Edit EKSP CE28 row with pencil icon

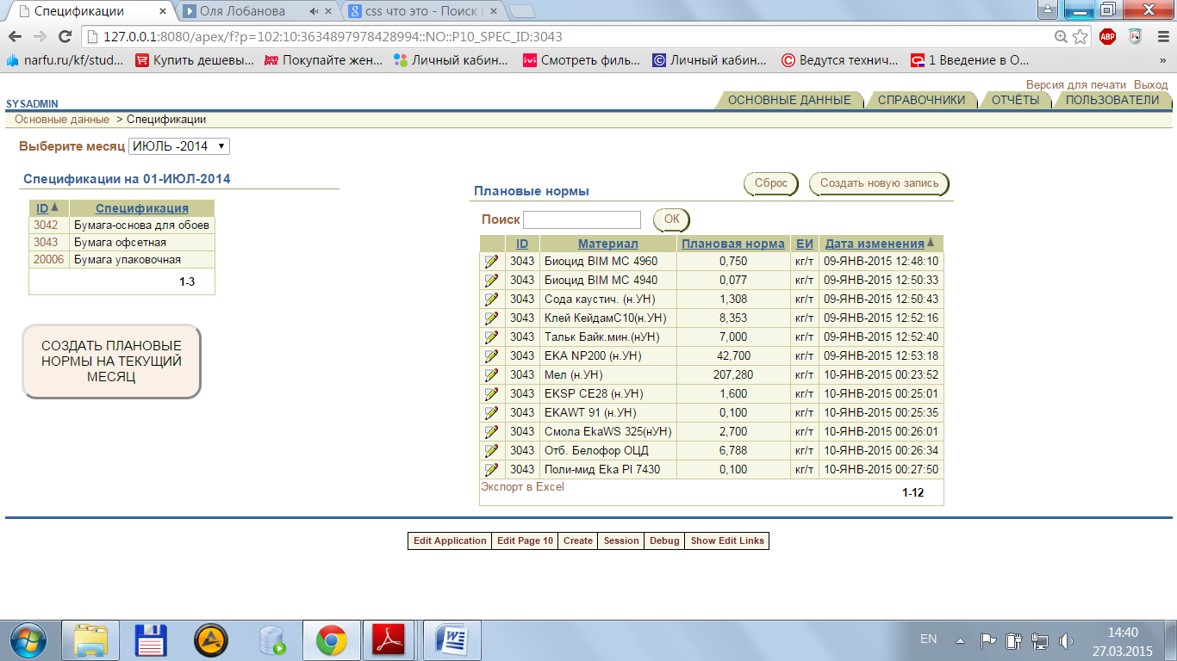point(492,393)
